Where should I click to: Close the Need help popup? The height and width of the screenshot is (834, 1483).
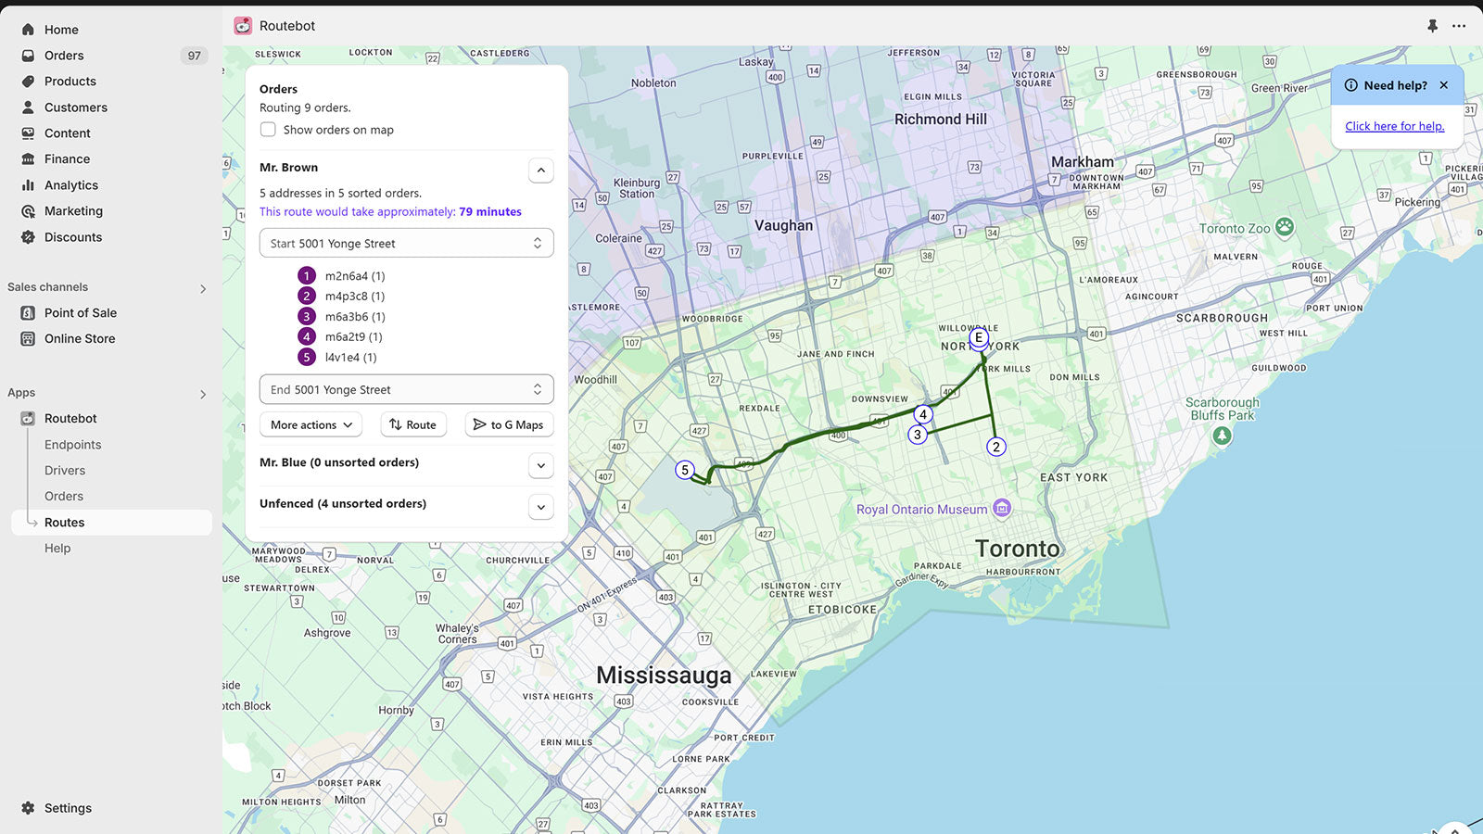(1443, 85)
